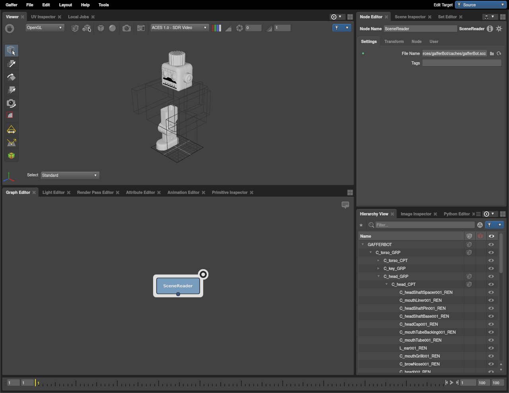509x393 pixels.
Task: Toggle visibility eye for C_torso_CPT
Action: [491, 260]
